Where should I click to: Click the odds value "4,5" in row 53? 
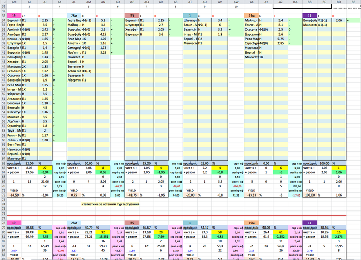coord(45,107)
